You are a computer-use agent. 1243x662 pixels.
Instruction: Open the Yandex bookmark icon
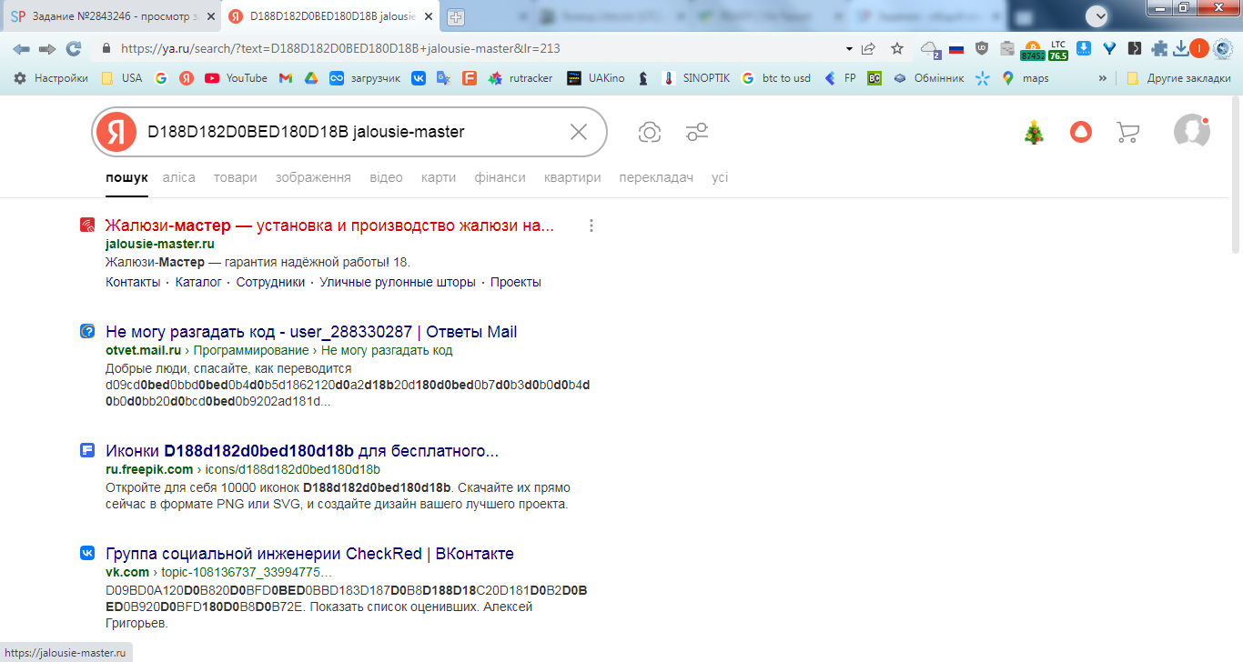(x=187, y=78)
